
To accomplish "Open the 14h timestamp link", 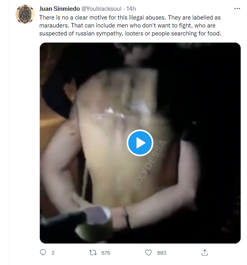I will (x=131, y=9).
